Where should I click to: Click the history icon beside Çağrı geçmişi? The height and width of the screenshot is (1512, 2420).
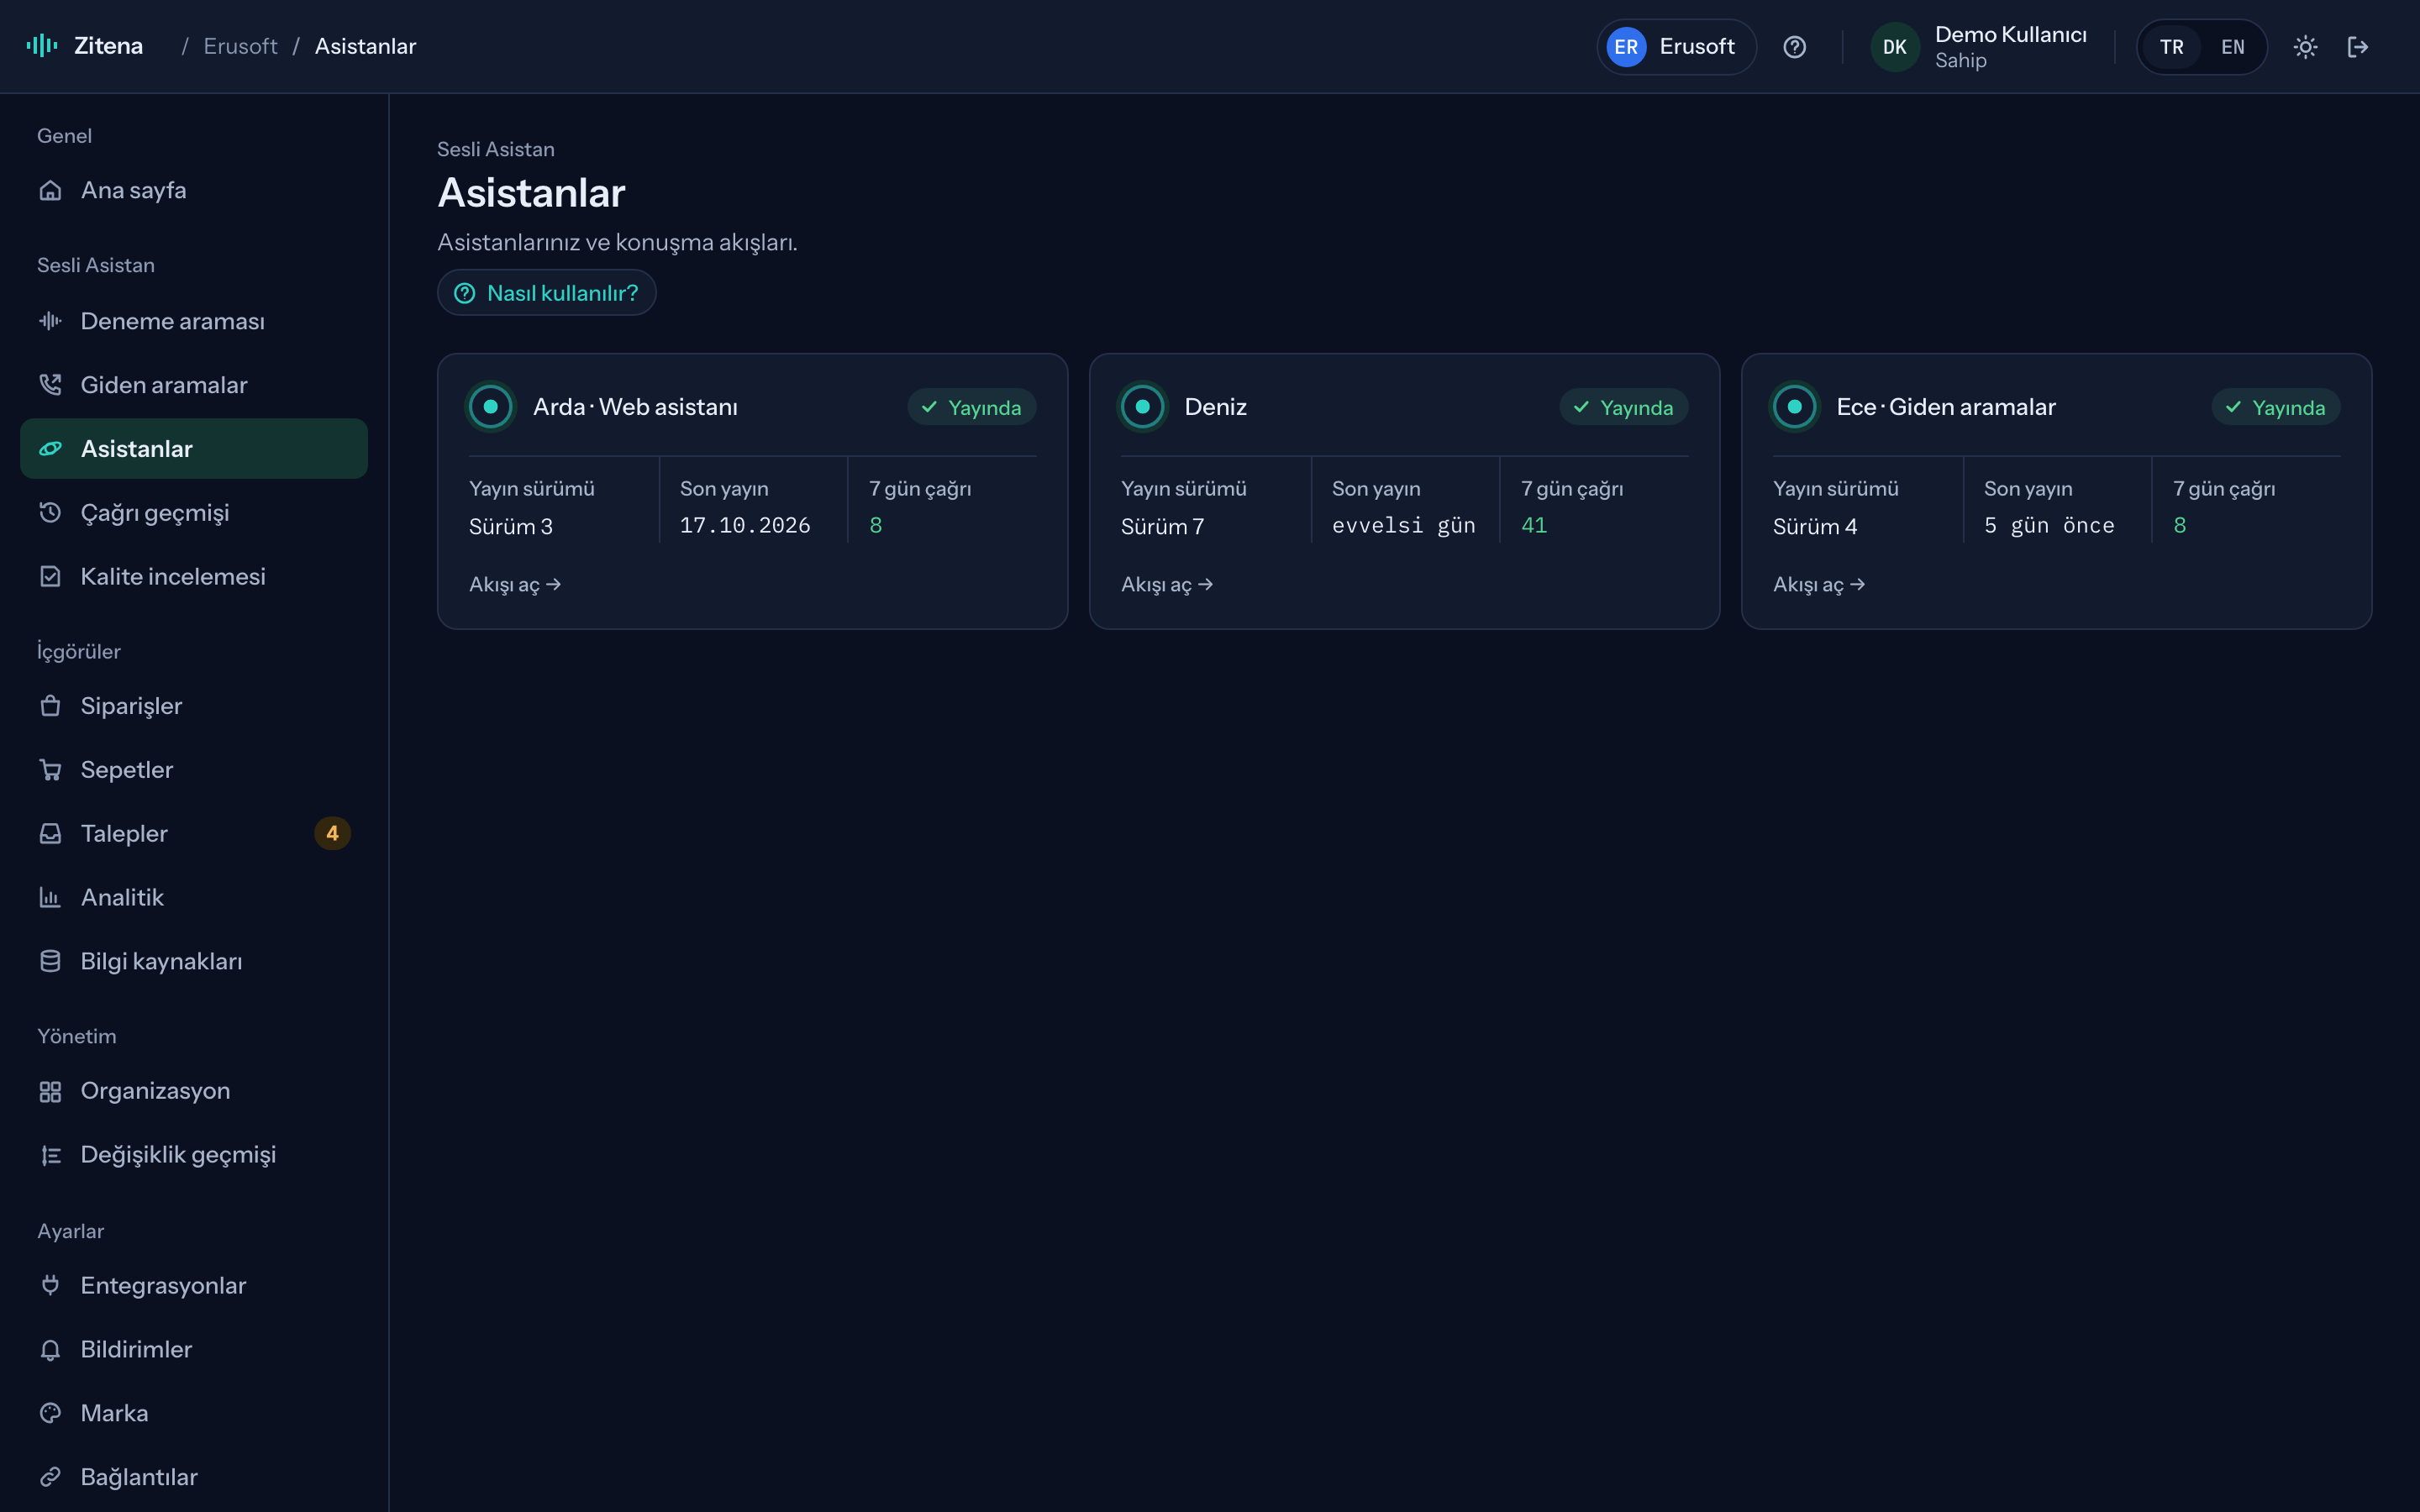click(x=50, y=513)
